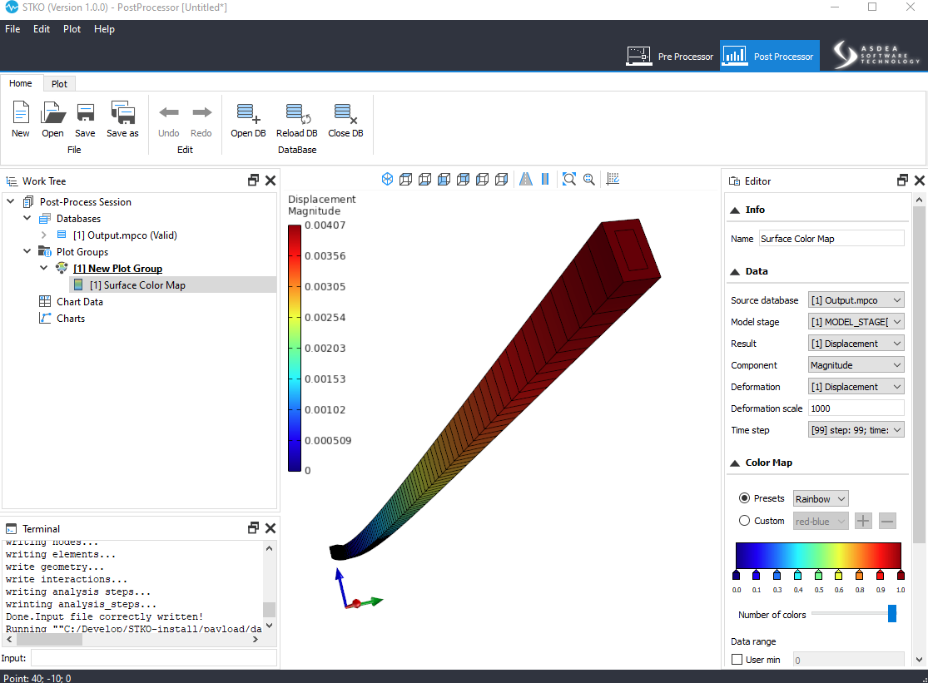This screenshot has width=928, height=683.
Task: Open the Model stage dropdown
Action: click(856, 322)
